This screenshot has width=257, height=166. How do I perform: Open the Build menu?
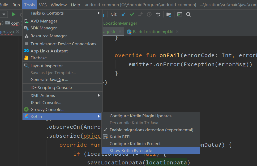tap(4, 5)
